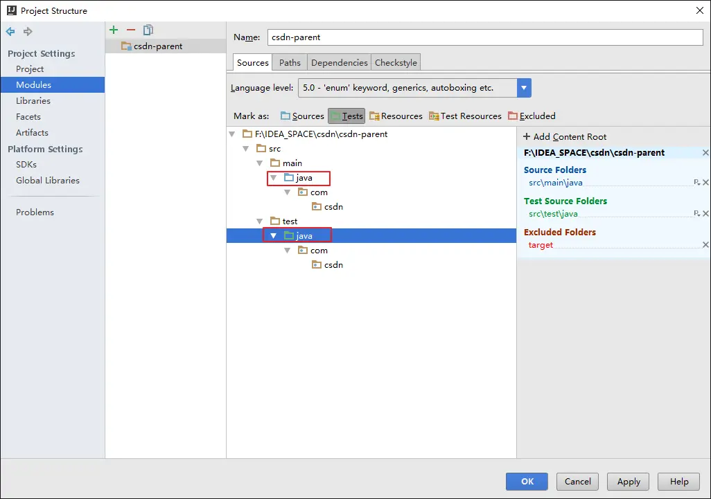Select the csdn package under main
This screenshot has height=499, width=711.
point(327,207)
